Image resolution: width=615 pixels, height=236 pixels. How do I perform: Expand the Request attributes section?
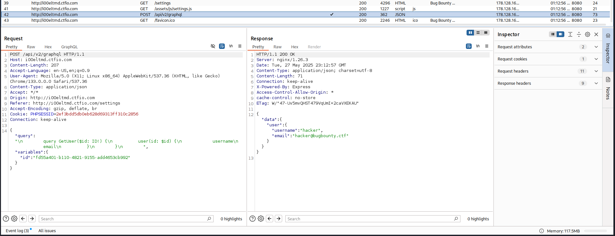pyautogui.click(x=596, y=47)
